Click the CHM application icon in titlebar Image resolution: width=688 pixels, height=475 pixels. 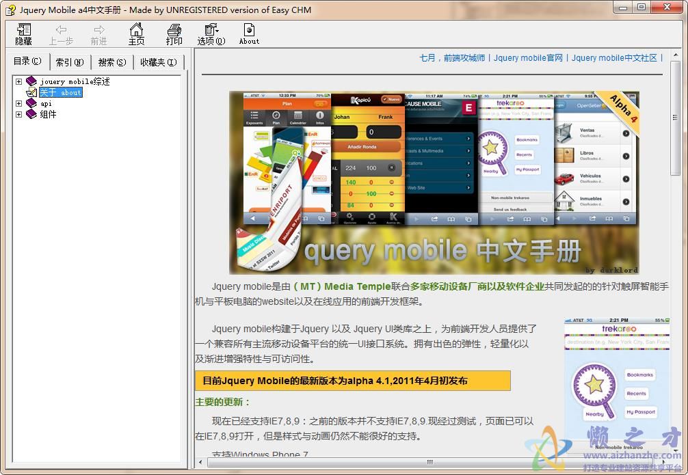10,9
